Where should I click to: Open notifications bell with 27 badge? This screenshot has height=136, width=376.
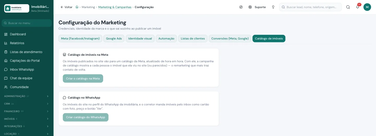(x=358, y=7)
